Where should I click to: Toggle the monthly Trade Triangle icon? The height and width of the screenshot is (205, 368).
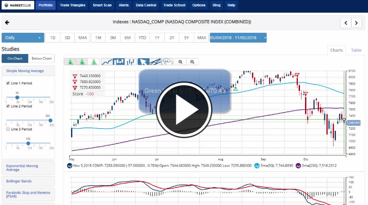pyautogui.click(x=69, y=62)
